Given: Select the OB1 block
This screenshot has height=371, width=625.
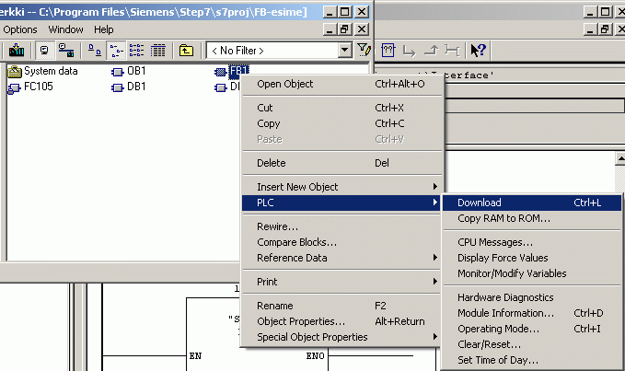Looking at the screenshot, I should click(129, 71).
